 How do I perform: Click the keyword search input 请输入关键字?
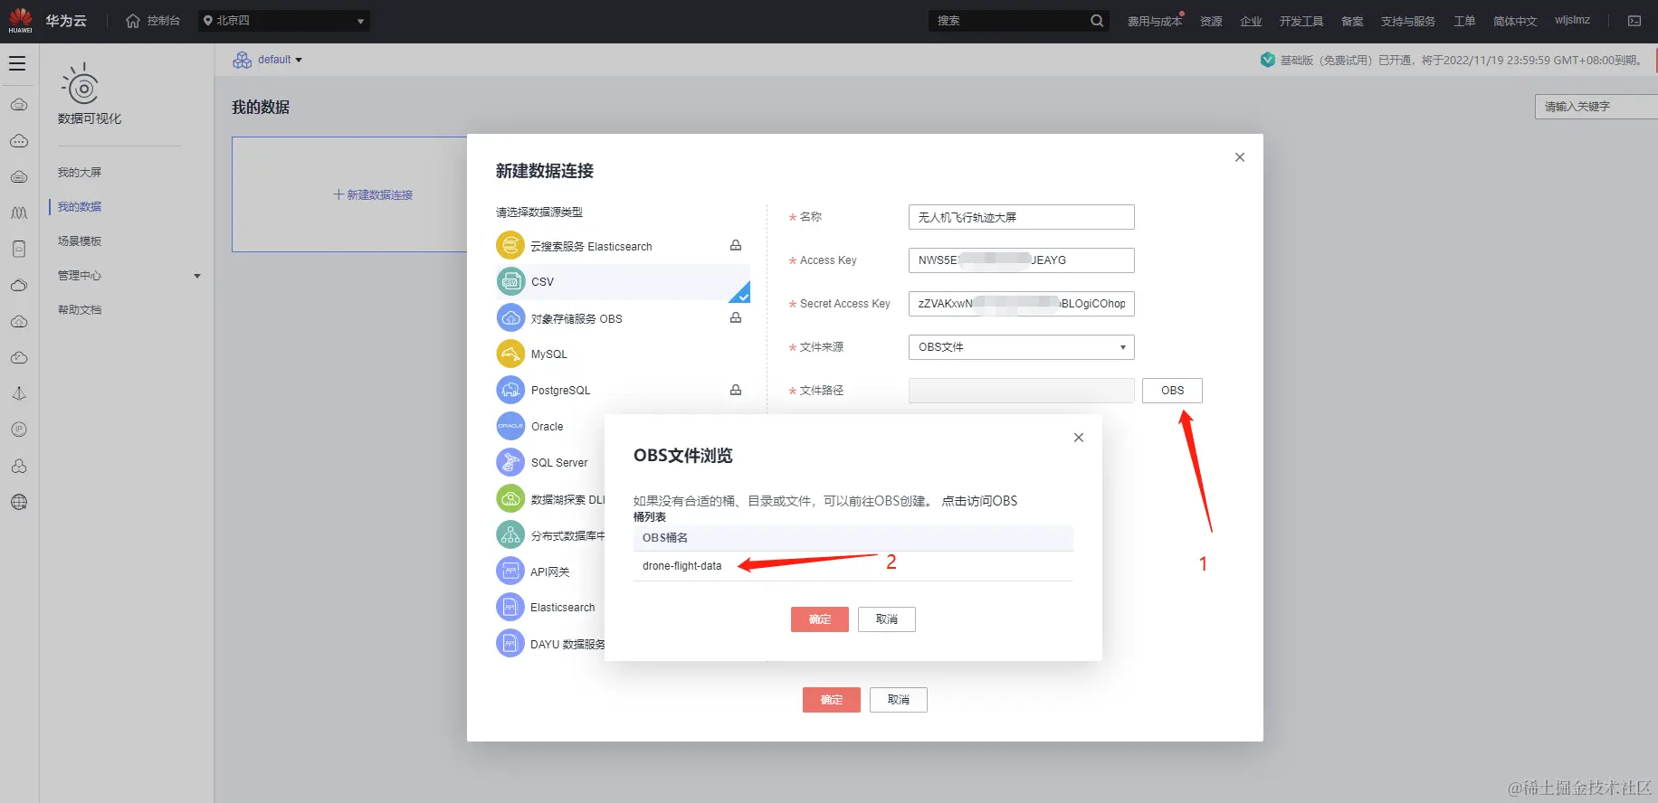1596,107
